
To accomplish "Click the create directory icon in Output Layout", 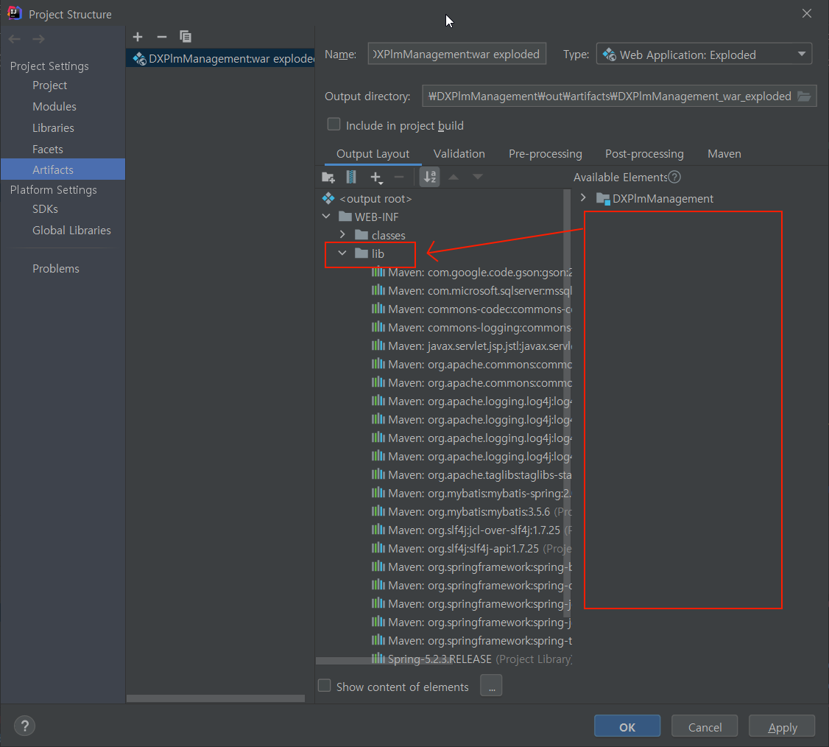I will (328, 178).
